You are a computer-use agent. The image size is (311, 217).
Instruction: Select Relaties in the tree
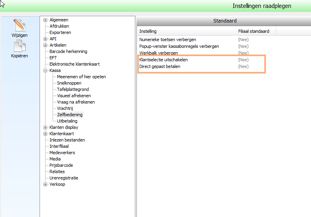[x=57, y=172]
